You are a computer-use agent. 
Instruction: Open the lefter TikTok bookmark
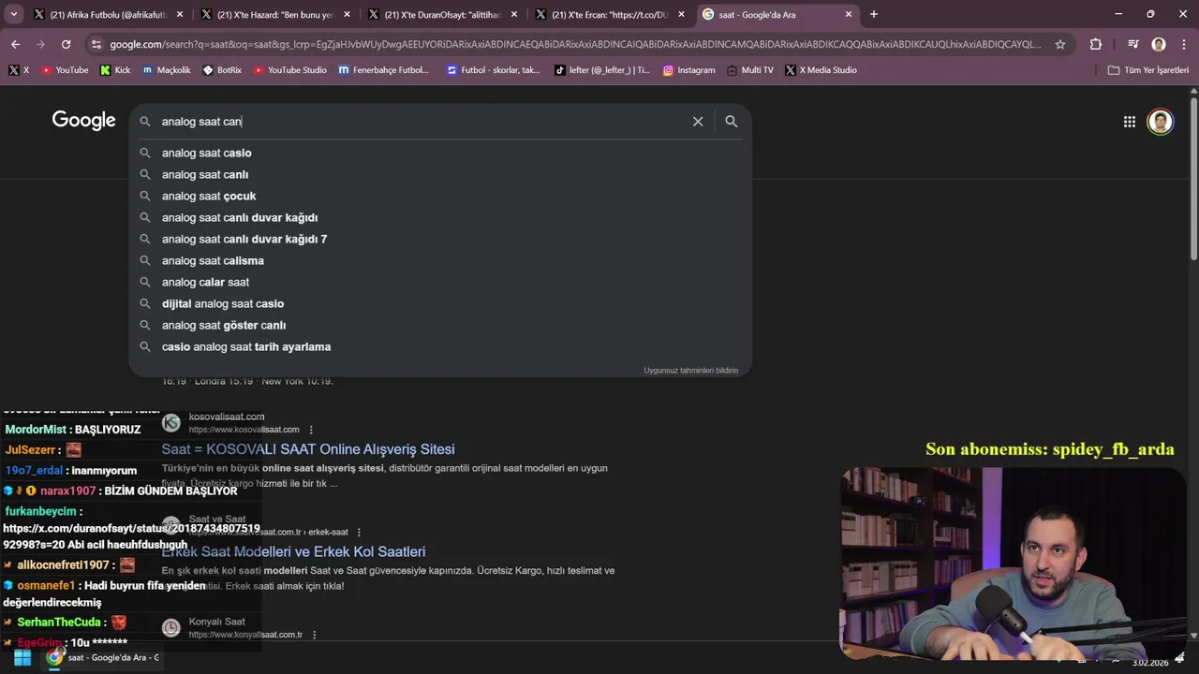point(601,70)
